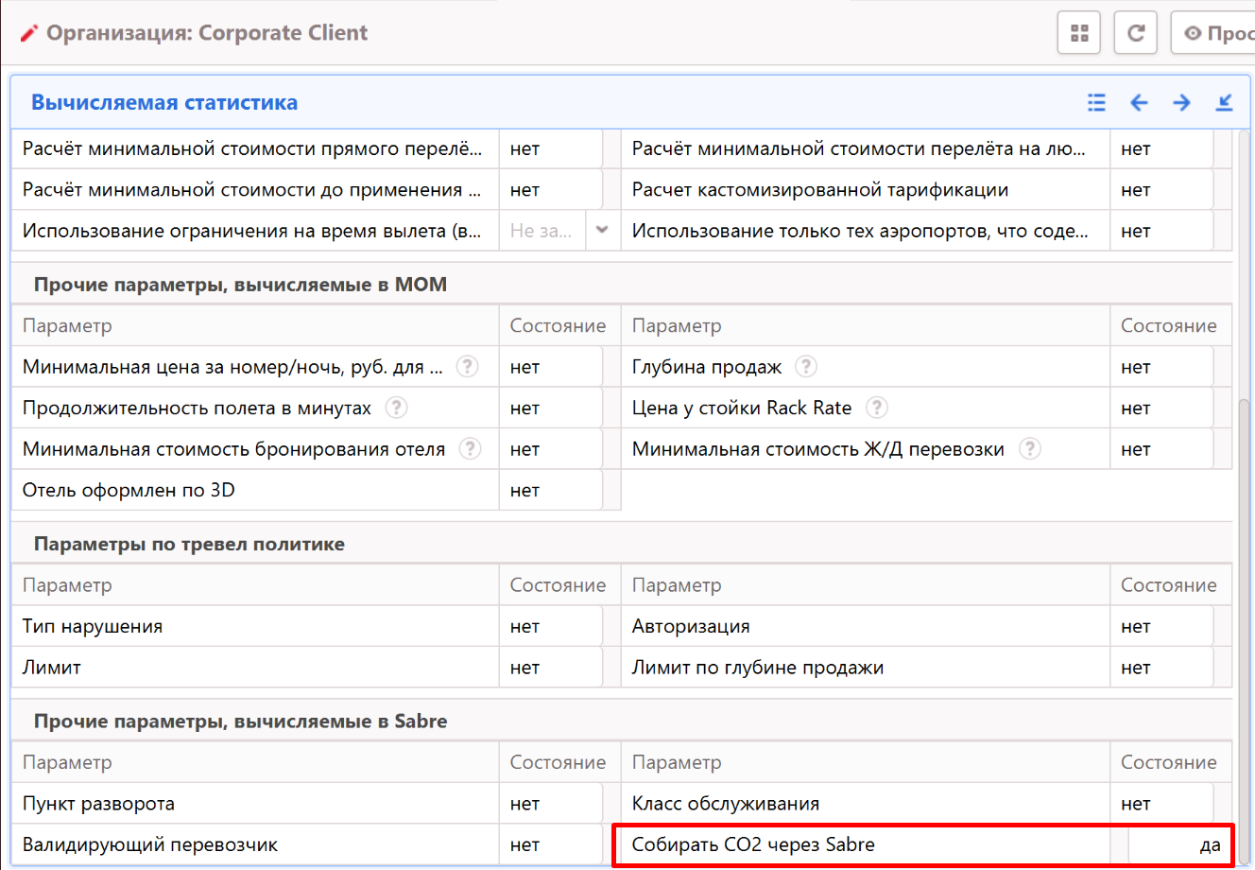Image resolution: width=1255 pixels, height=870 pixels.
Task: Click the refresh button in top toolbar
Action: click(1136, 33)
